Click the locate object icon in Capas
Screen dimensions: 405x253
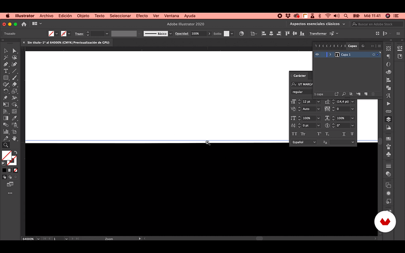click(x=344, y=94)
